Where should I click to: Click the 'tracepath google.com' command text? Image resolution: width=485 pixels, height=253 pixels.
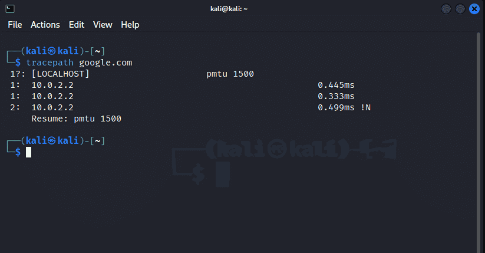coord(79,63)
